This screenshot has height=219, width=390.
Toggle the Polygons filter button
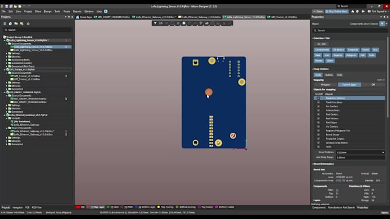[351, 55]
